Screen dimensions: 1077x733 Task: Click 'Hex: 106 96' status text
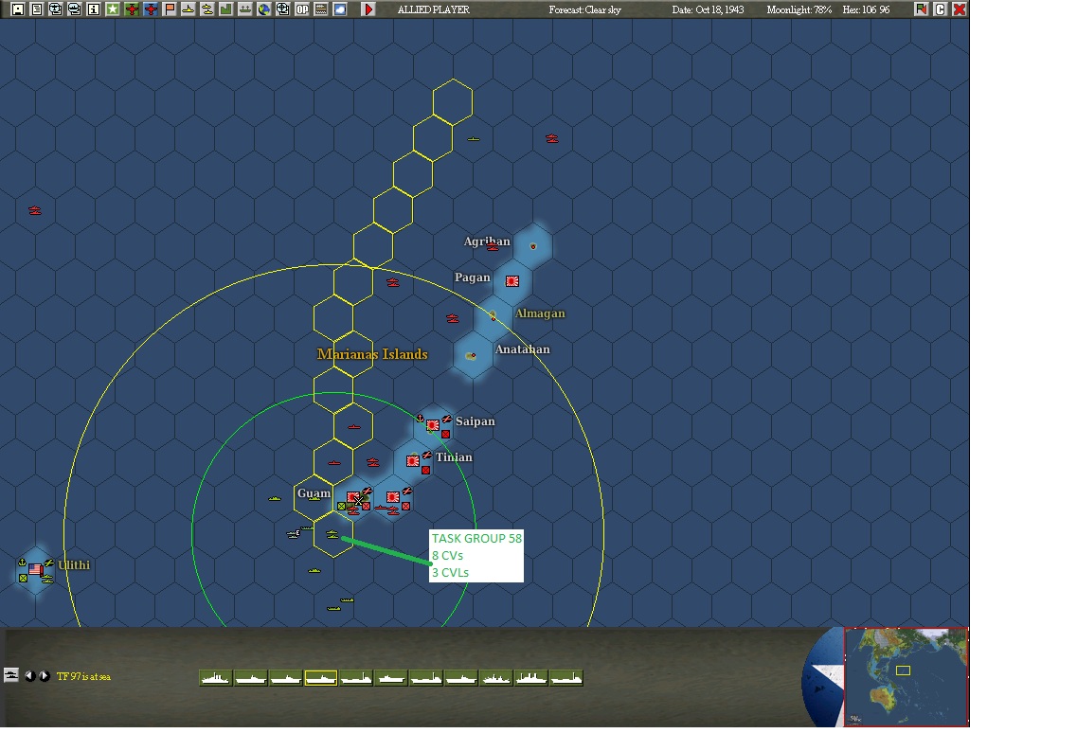point(866,9)
